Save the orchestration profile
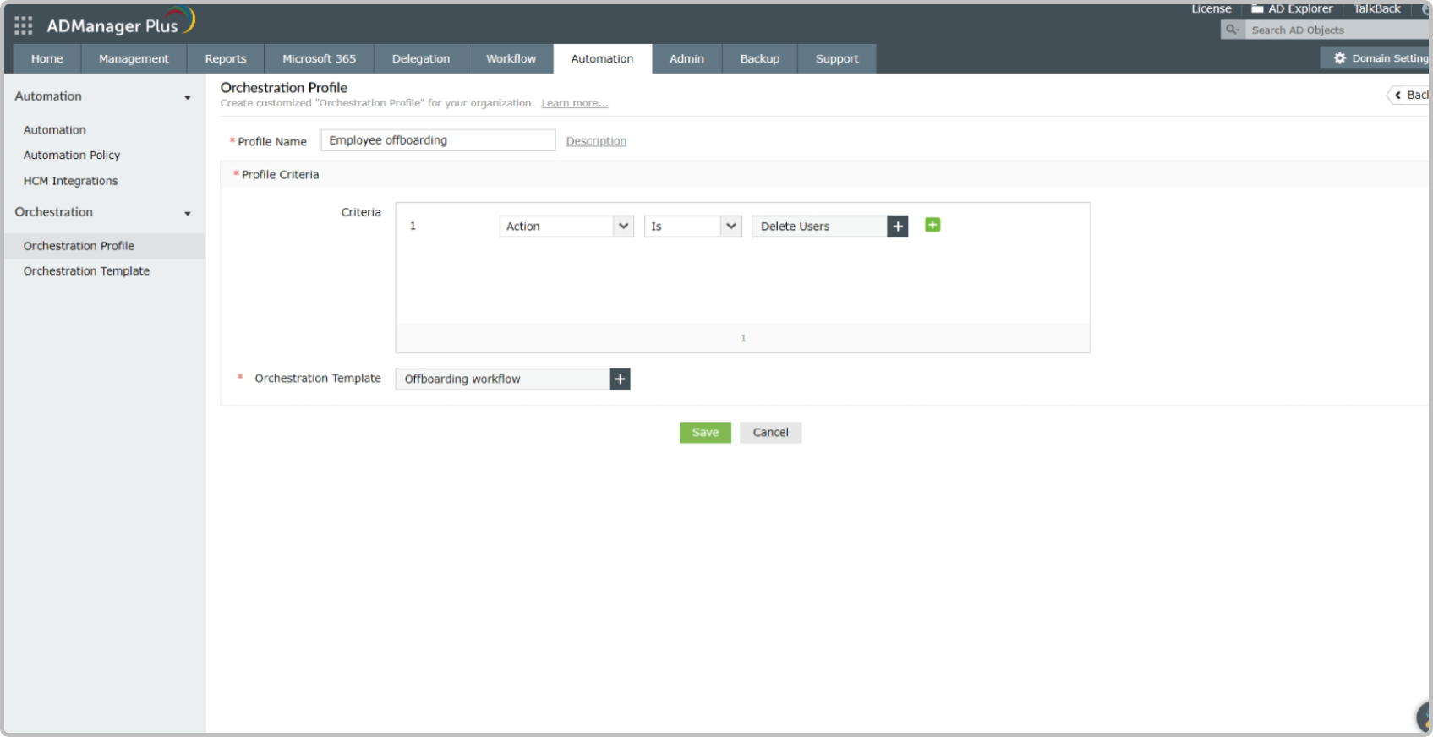The height and width of the screenshot is (737, 1433). 704,433
